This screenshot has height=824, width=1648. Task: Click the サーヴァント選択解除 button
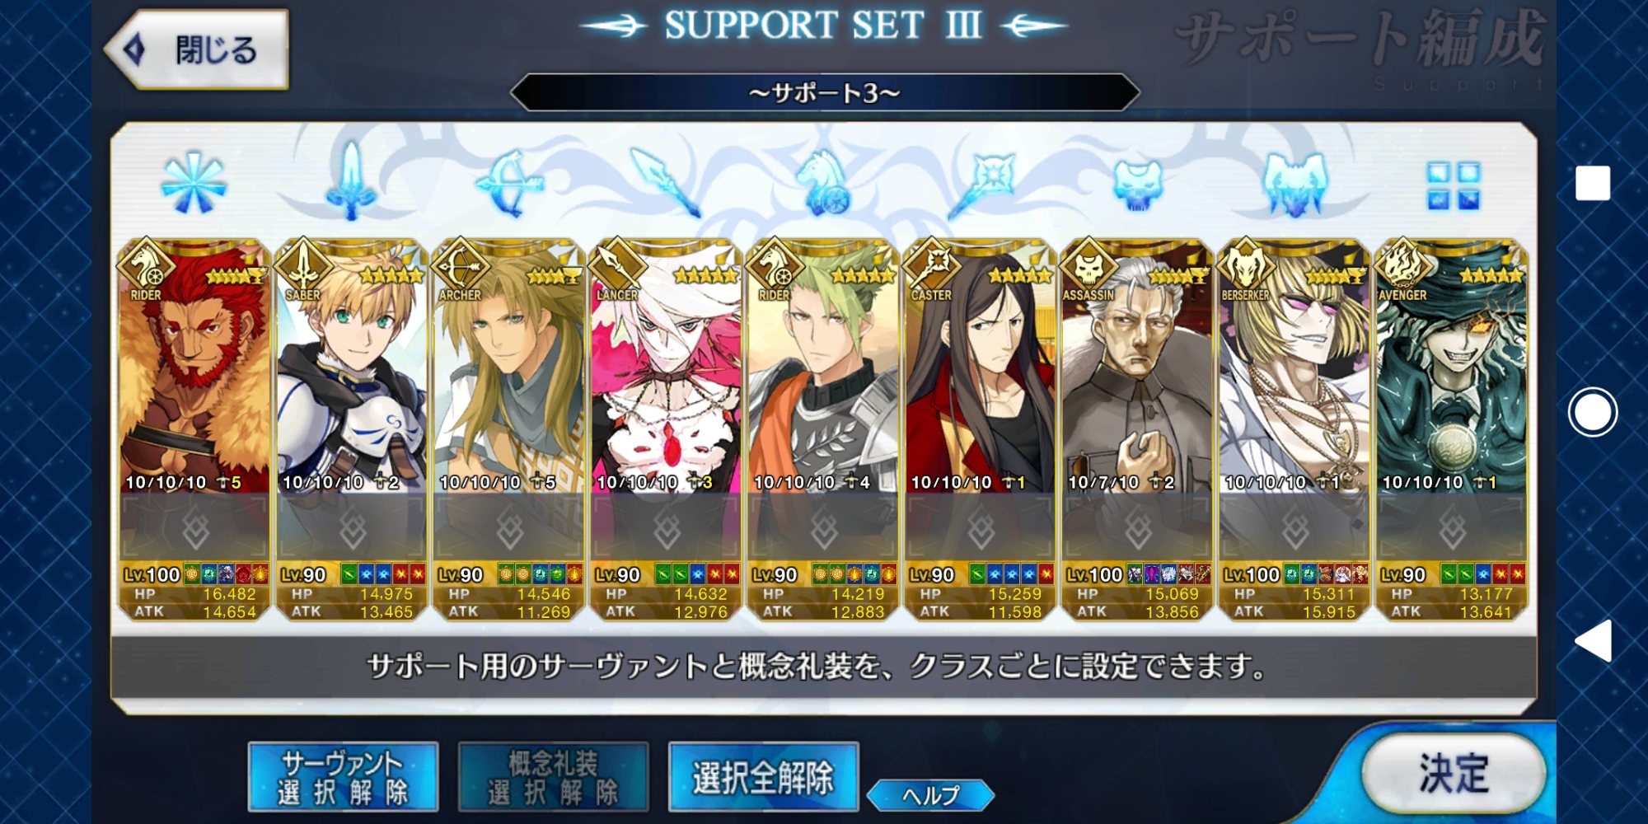343,777
